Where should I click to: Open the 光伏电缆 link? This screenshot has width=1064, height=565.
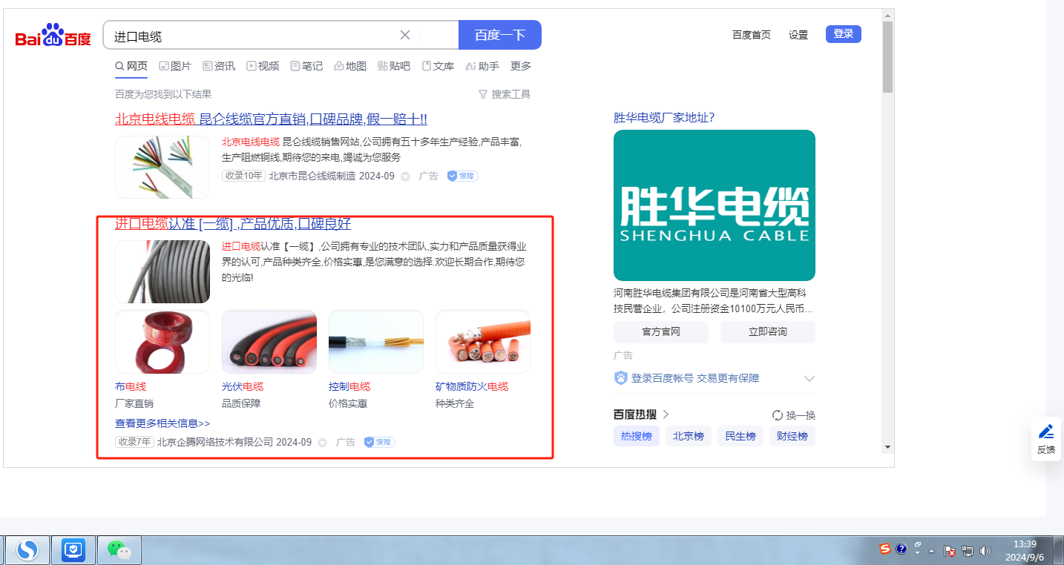click(x=243, y=386)
